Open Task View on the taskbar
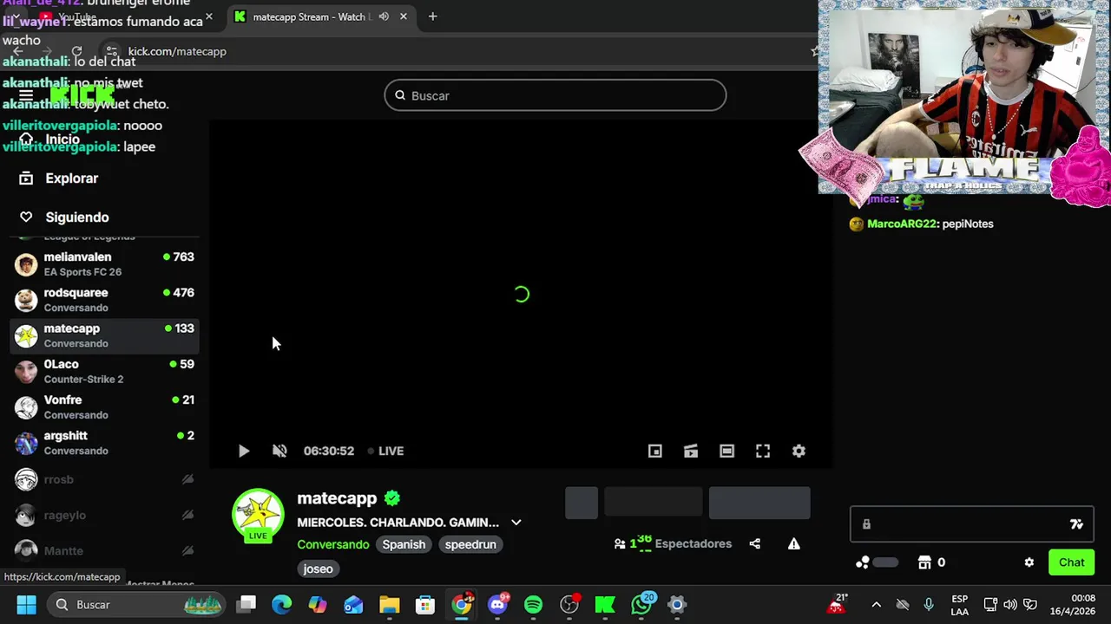Screen dimensions: 1111x624 pyautogui.click(x=247, y=604)
